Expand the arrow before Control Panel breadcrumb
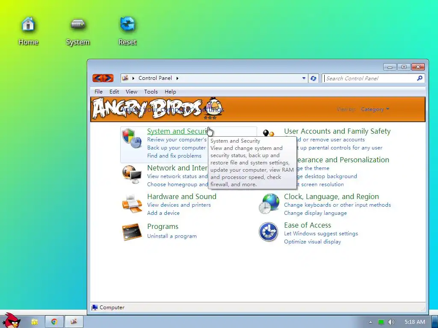This screenshot has width=438, height=328. click(x=133, y=79)
